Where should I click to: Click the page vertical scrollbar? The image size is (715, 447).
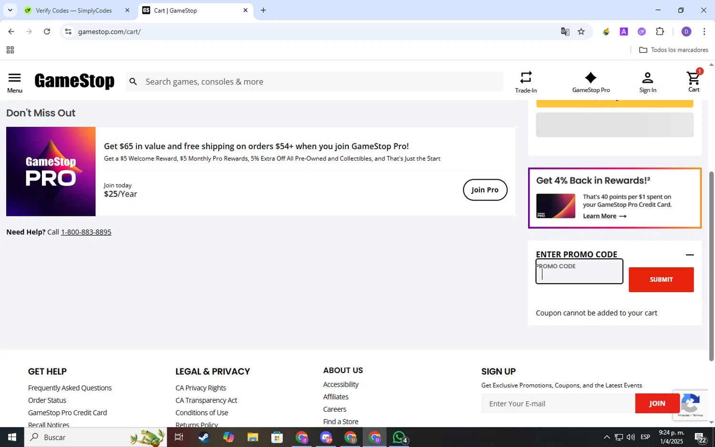(711, 265)
